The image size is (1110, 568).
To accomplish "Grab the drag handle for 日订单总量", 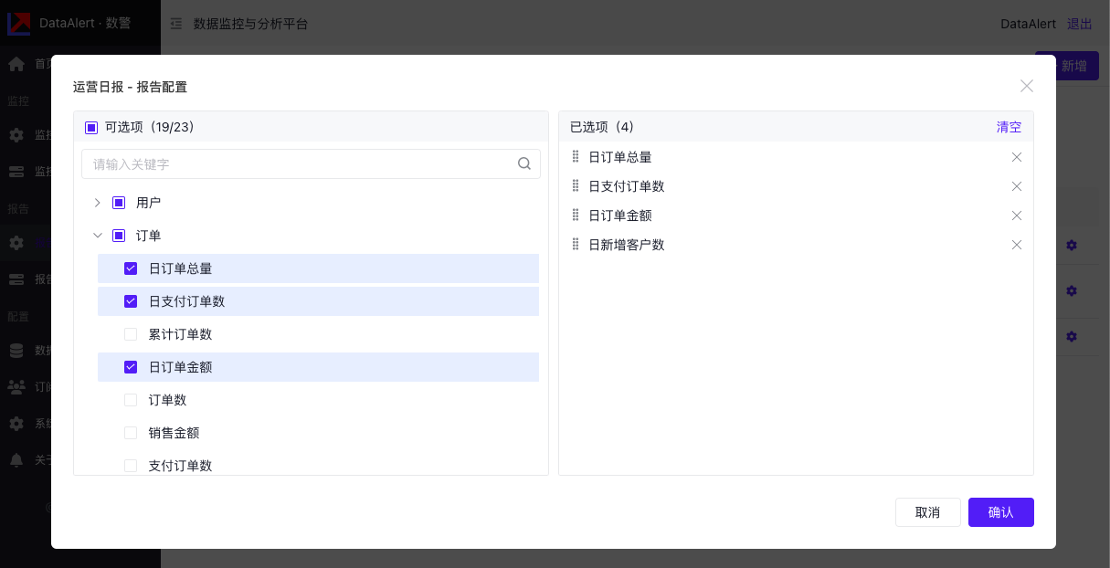I will point(576,157).
